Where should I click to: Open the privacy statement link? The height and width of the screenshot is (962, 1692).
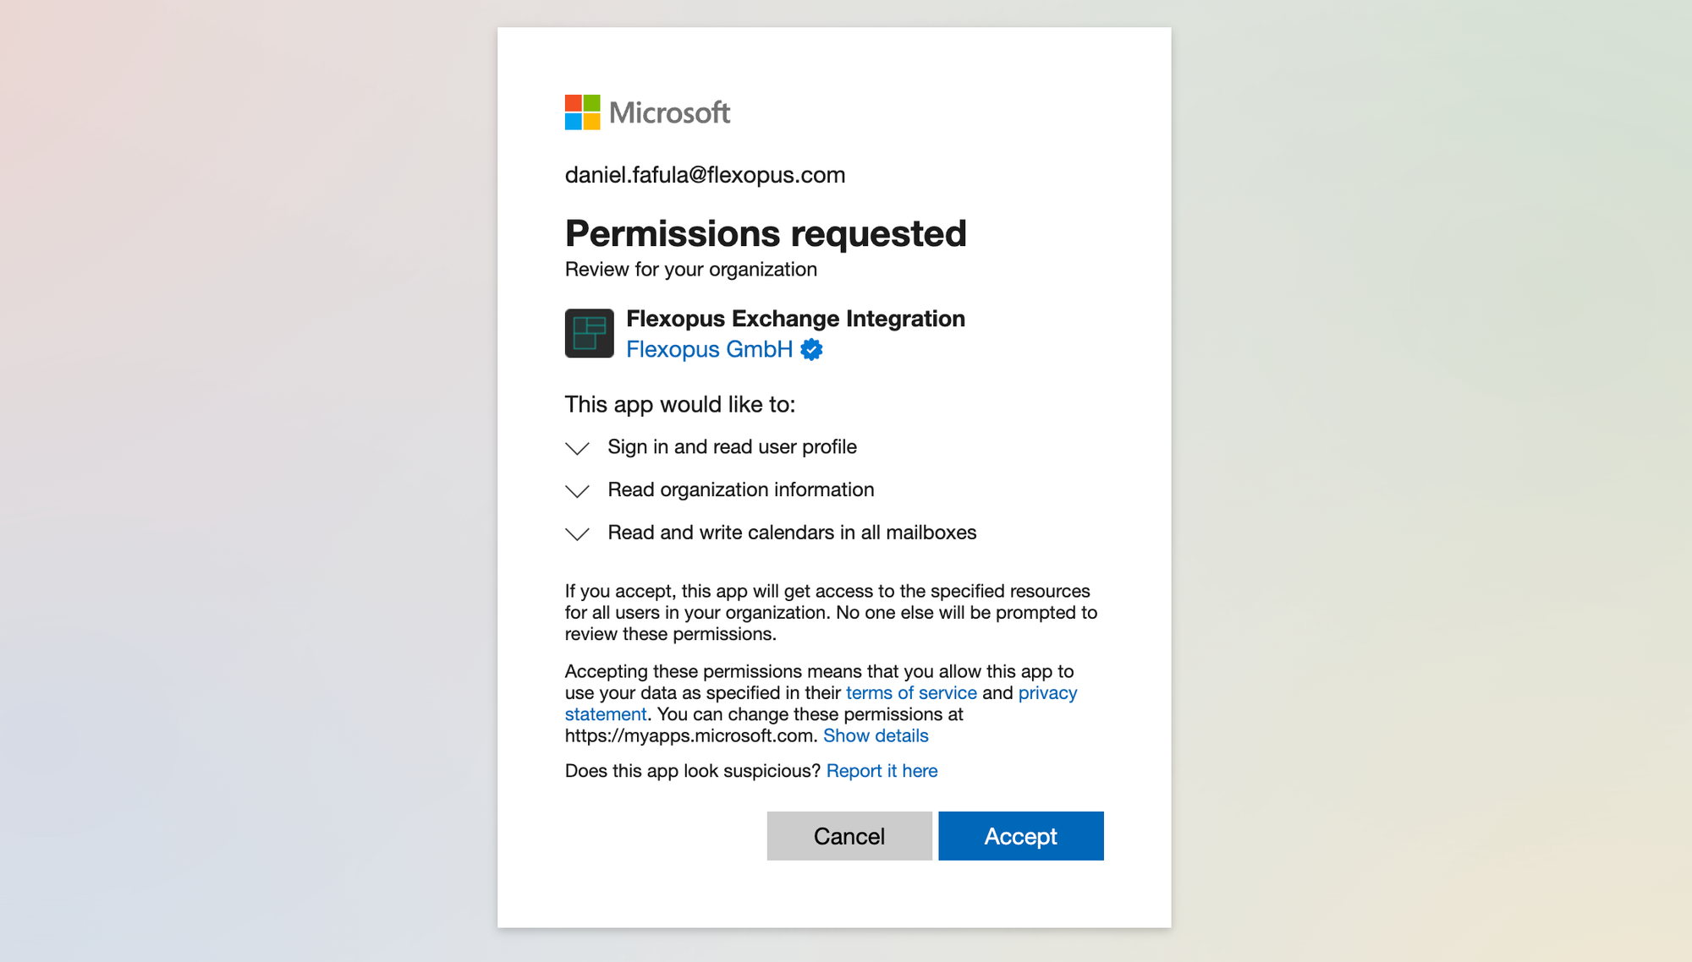click(x=1047, y=693)
